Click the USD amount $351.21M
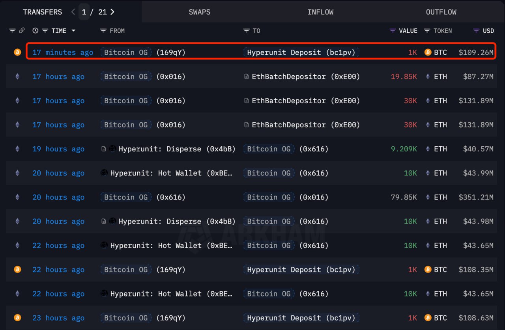The height and width of the screenshot is (330, 505). (476, 197)
